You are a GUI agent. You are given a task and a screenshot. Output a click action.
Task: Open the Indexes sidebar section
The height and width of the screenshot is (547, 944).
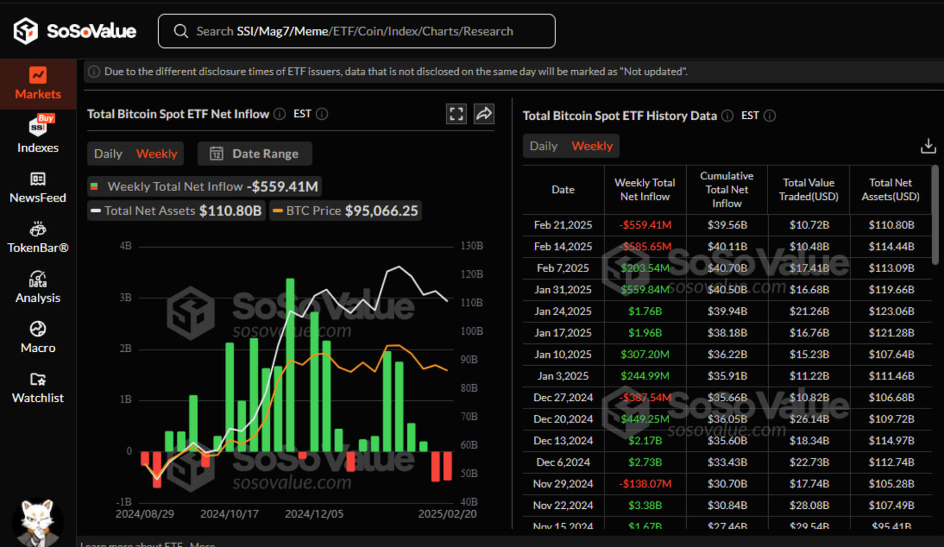(38, 135)
